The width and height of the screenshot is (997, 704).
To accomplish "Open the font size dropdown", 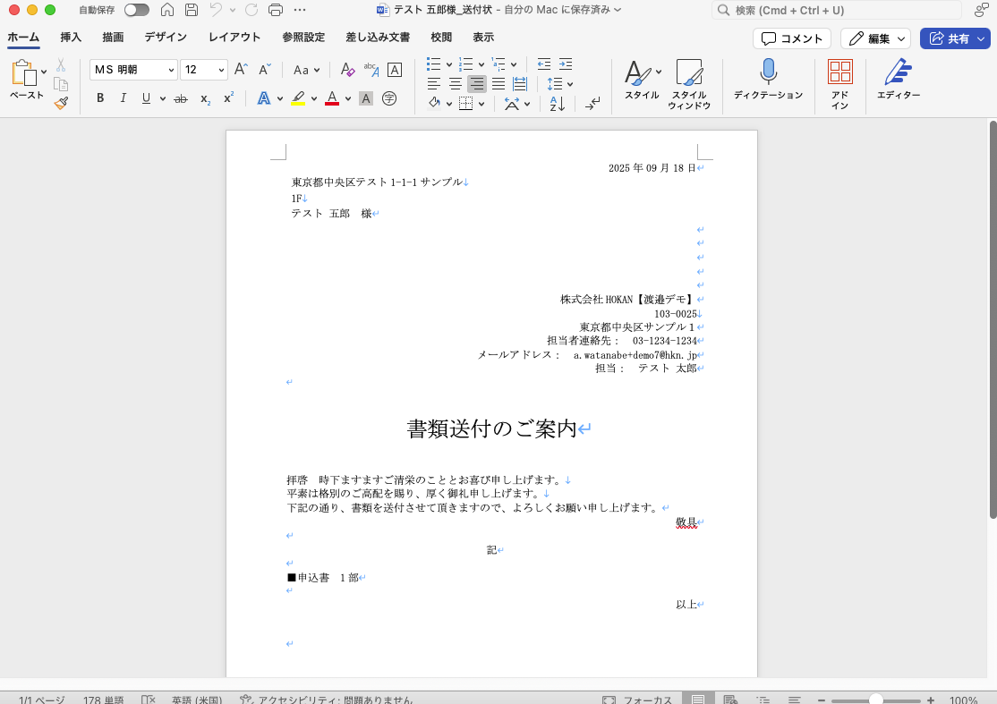I will point(221,70).
